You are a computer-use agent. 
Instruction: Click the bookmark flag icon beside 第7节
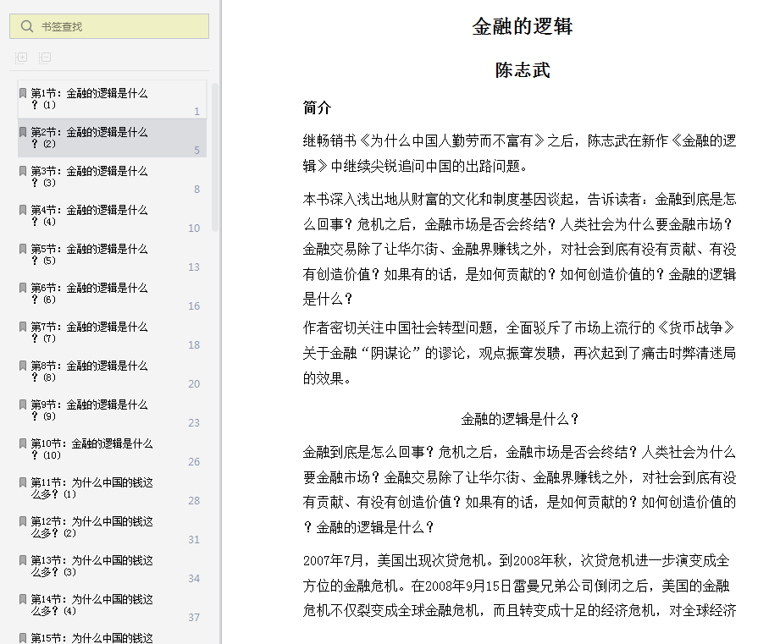[23, 327]
